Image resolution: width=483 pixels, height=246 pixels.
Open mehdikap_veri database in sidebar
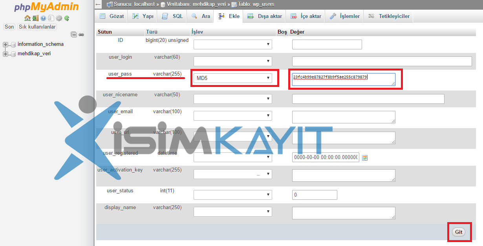pyautogui.click(x=34, y=54)
